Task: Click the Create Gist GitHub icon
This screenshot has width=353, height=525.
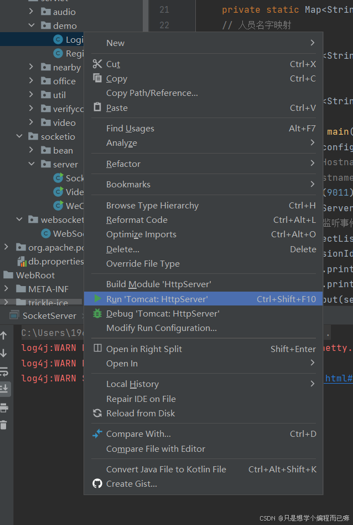Action: point(97,483)
